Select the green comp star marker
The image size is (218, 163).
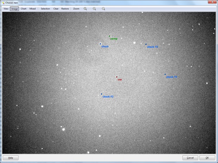click(109, 36)
